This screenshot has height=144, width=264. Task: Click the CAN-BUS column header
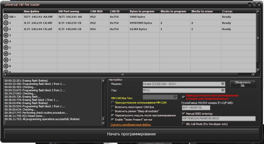[99, 12]
